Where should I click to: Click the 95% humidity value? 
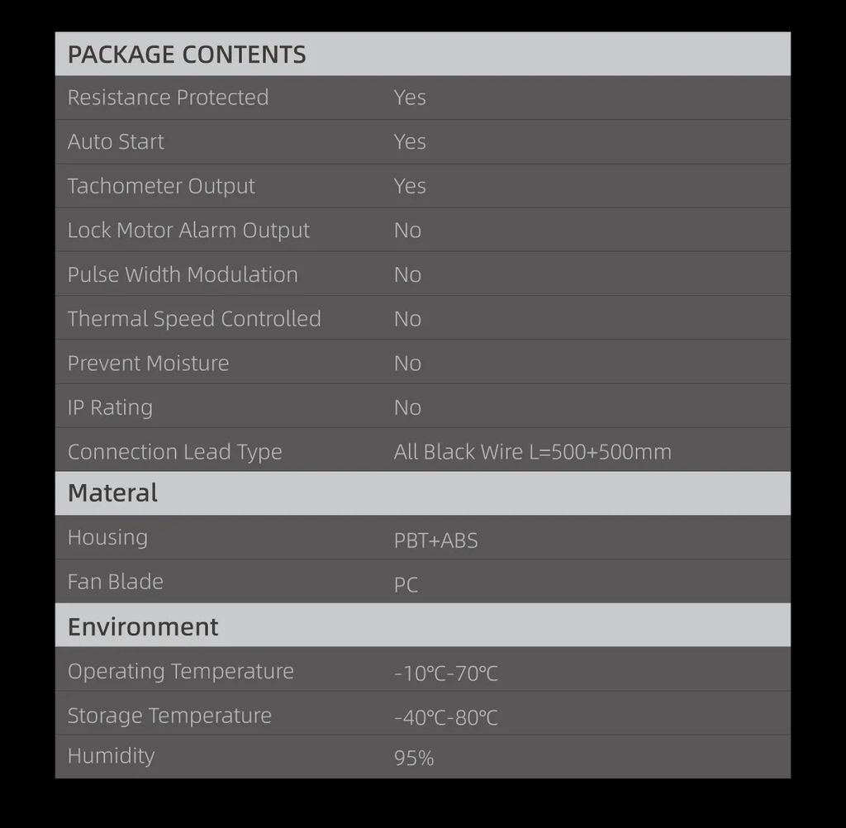(414, 759)
